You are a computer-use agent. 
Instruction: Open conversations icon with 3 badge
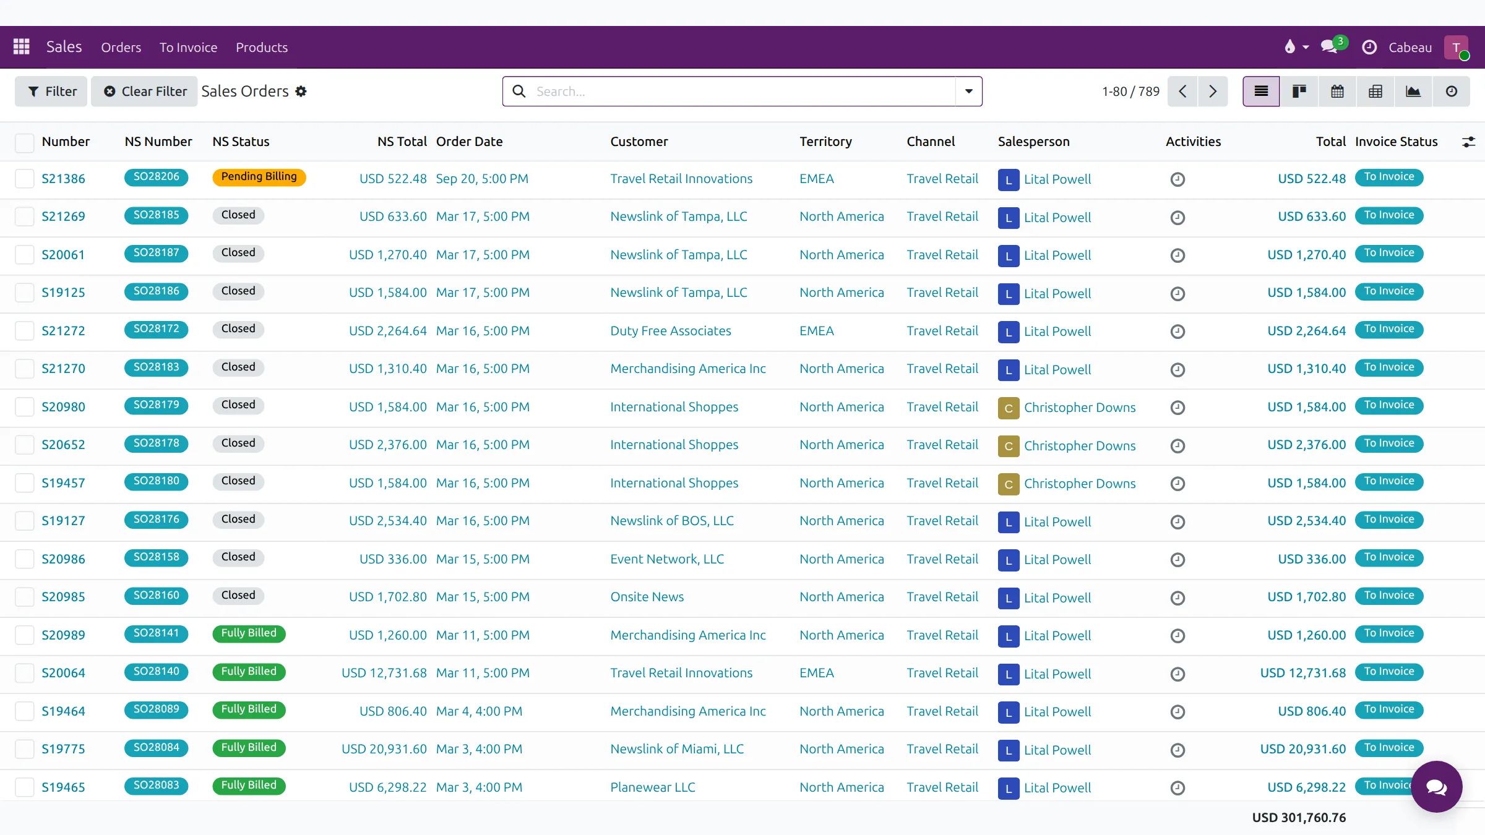click(x=1333, y=46)
